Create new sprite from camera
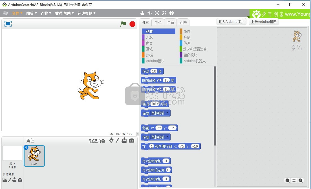Image resolution: width=311 pixels, height=189 pixels. (x=131, y=140)
